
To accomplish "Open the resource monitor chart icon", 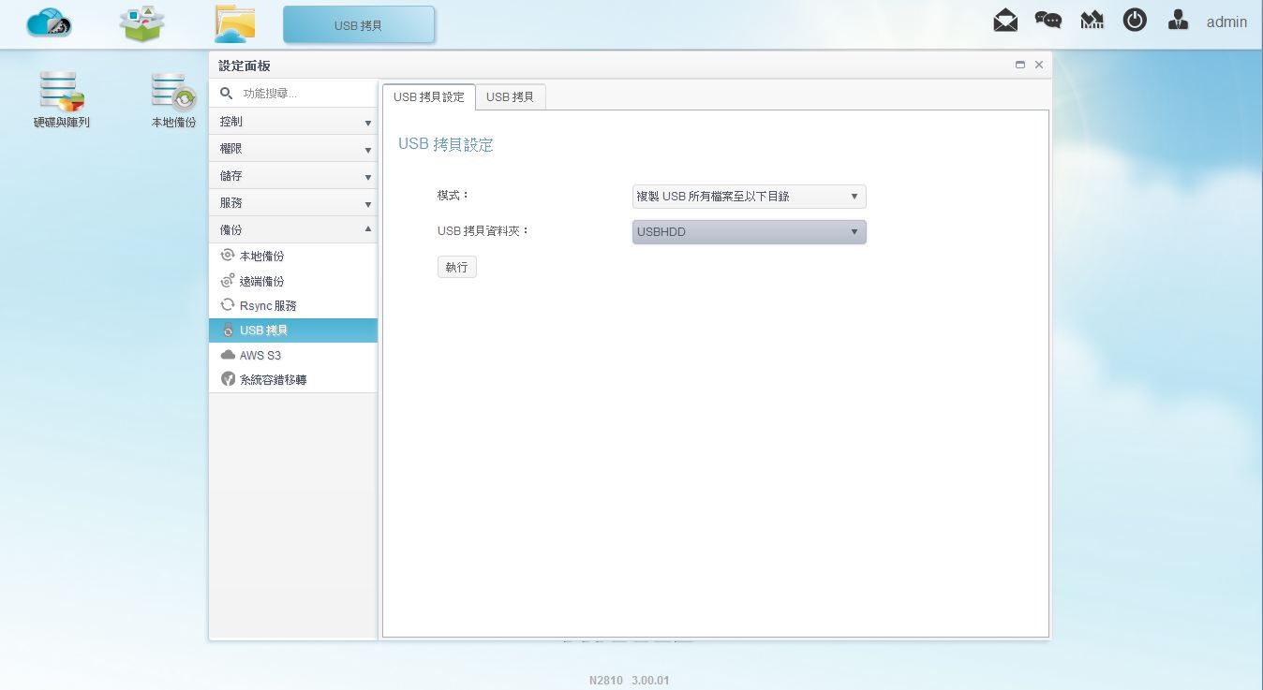I will (x=1092, y=21).
